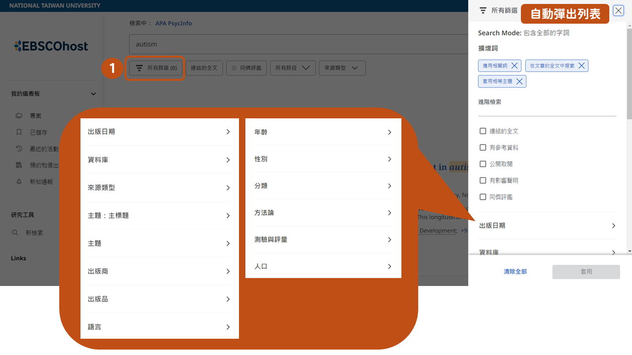Click 清除全部 to clear filters
Screen dimensions: 632x355
[x=515, y=272]
